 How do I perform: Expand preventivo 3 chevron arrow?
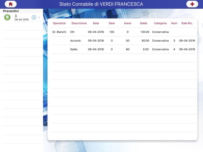[39, 17]
